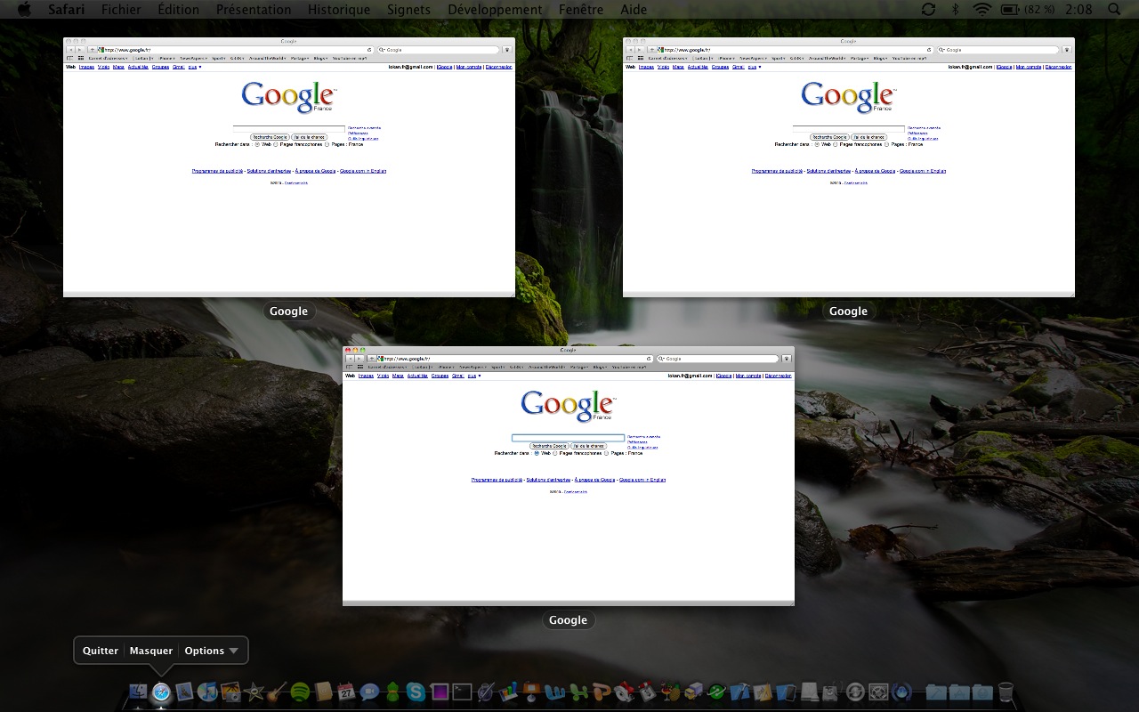This screenshot has height=712, width=1139.
Task: Launch Microsoft Word from the Dock
Action: tap(554, 691)
